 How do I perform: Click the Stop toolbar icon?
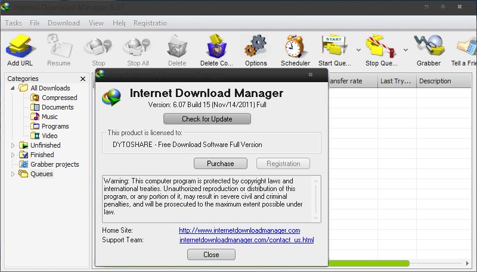coord(98,47)
